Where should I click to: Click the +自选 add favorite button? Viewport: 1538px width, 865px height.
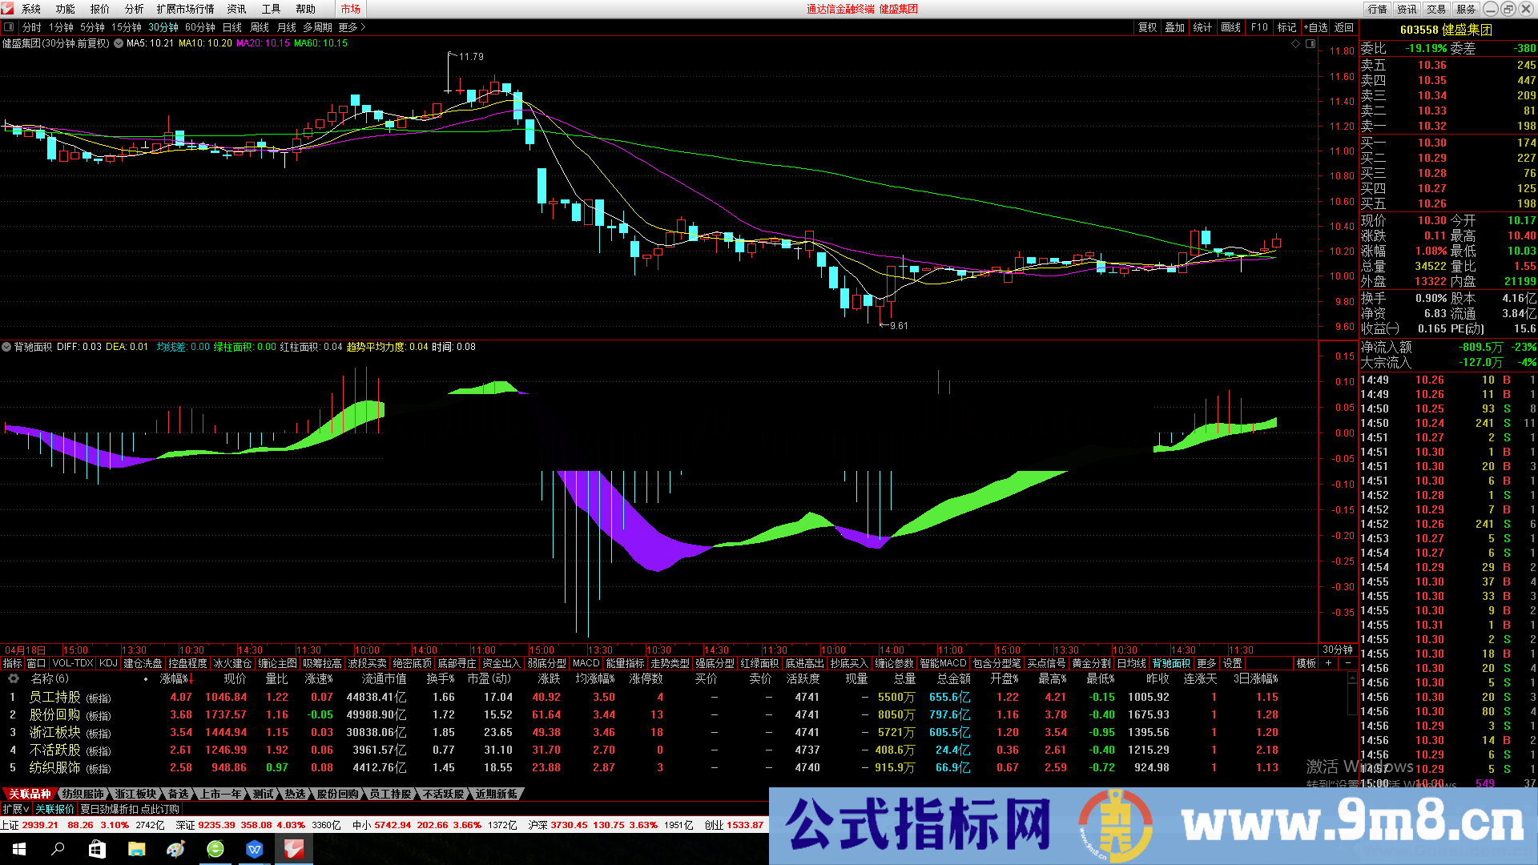click(1315, 27)
